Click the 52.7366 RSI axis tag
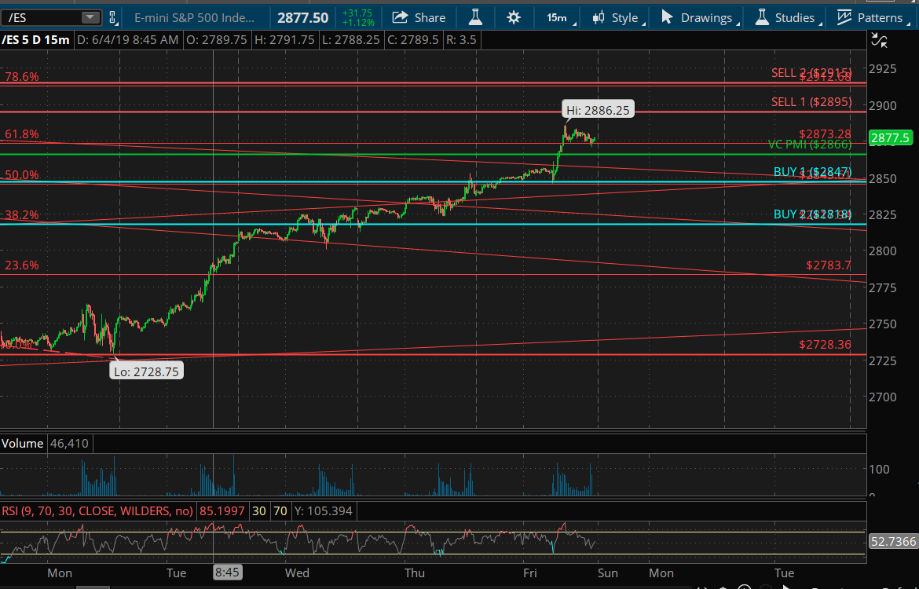Image resolution: width=919 pixels, height=589 pixels. [892, 542]
